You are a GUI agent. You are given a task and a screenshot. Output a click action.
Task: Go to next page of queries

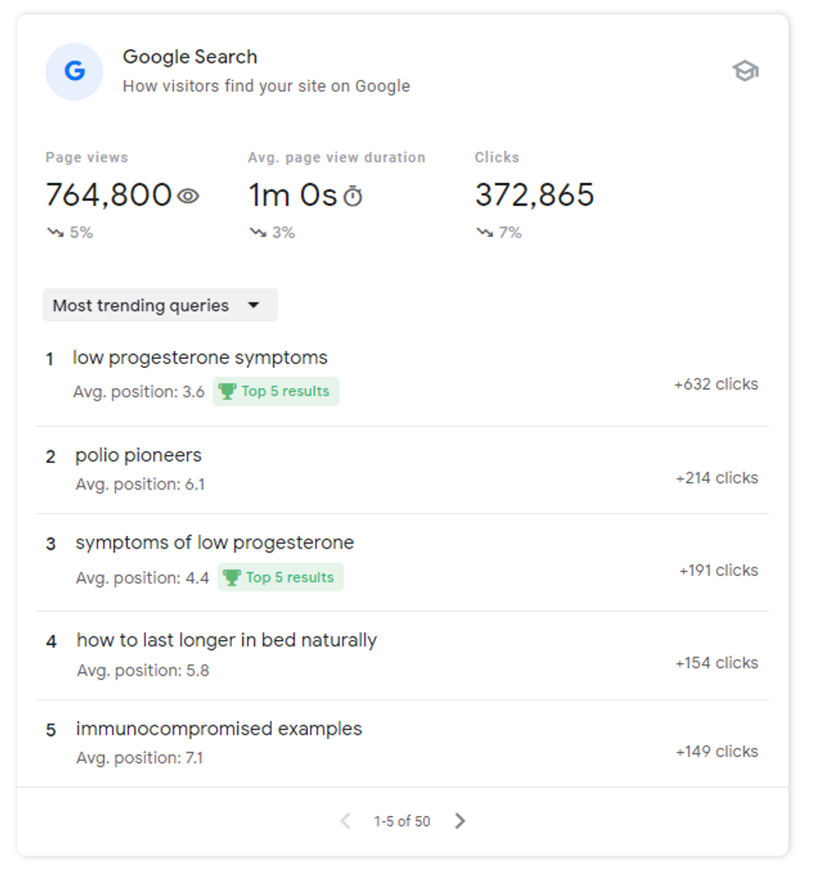[460, 821]
